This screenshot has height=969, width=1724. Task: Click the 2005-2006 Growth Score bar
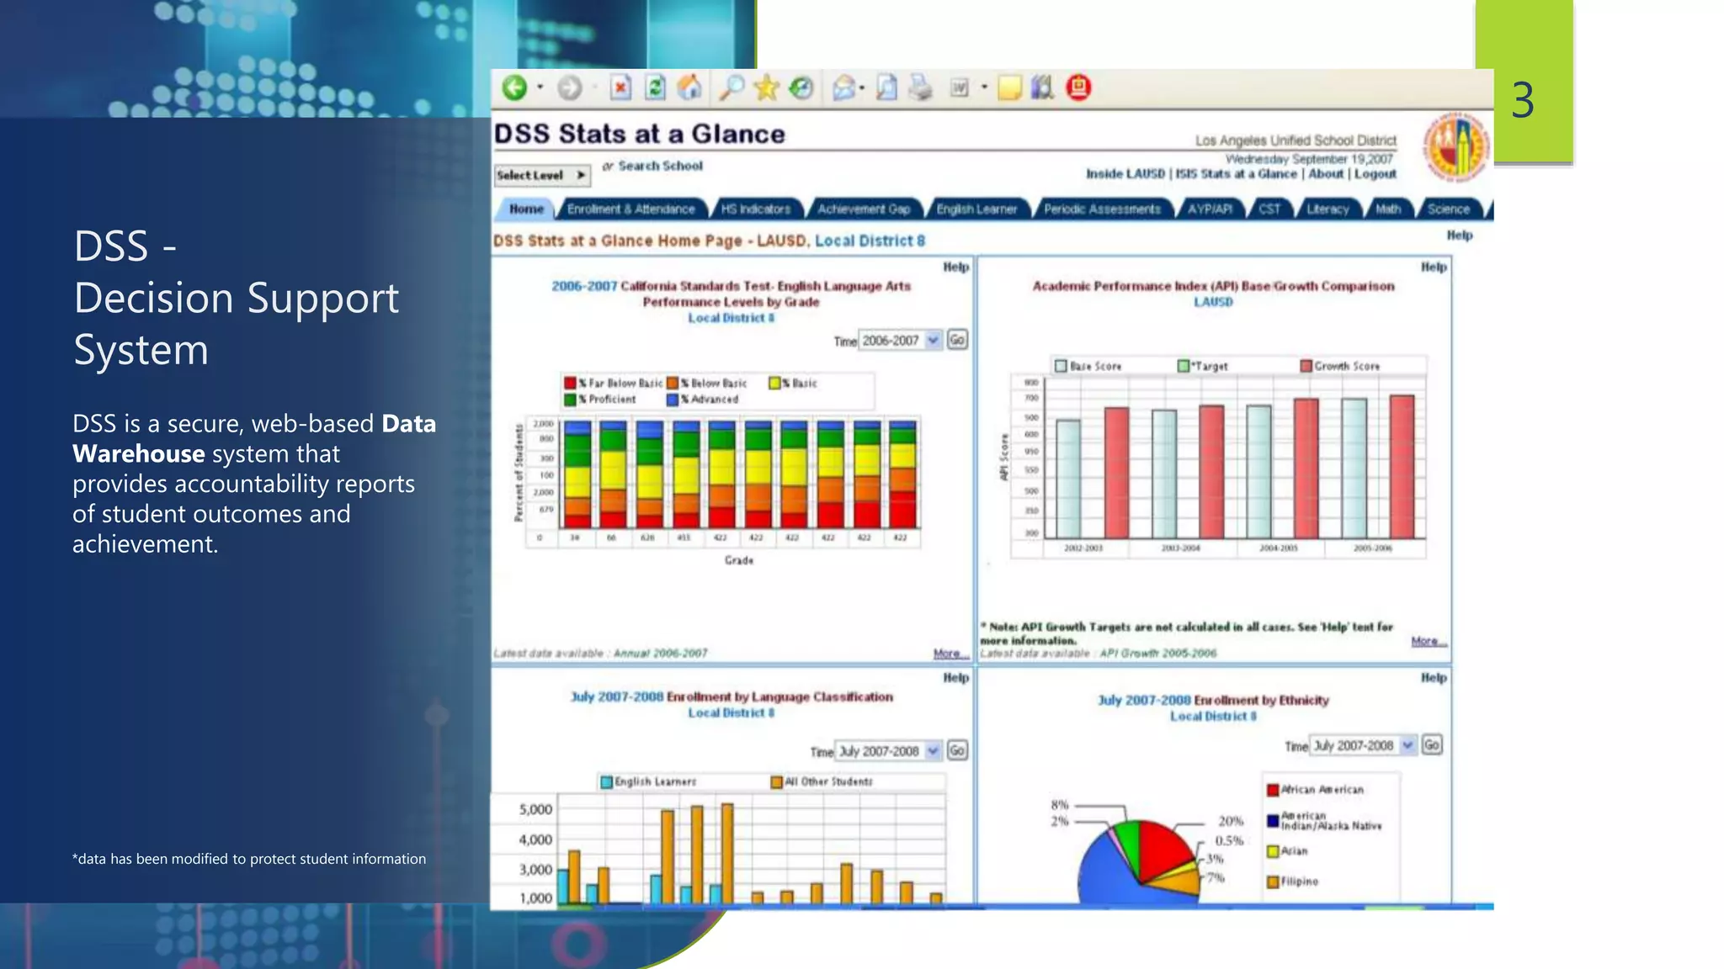[x=1402, y=466]
